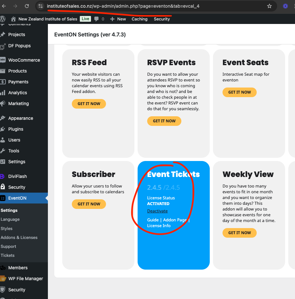Click the Live status badge
Screen dimensions: 295x299
pyautogui.click(x=85, y=19)
